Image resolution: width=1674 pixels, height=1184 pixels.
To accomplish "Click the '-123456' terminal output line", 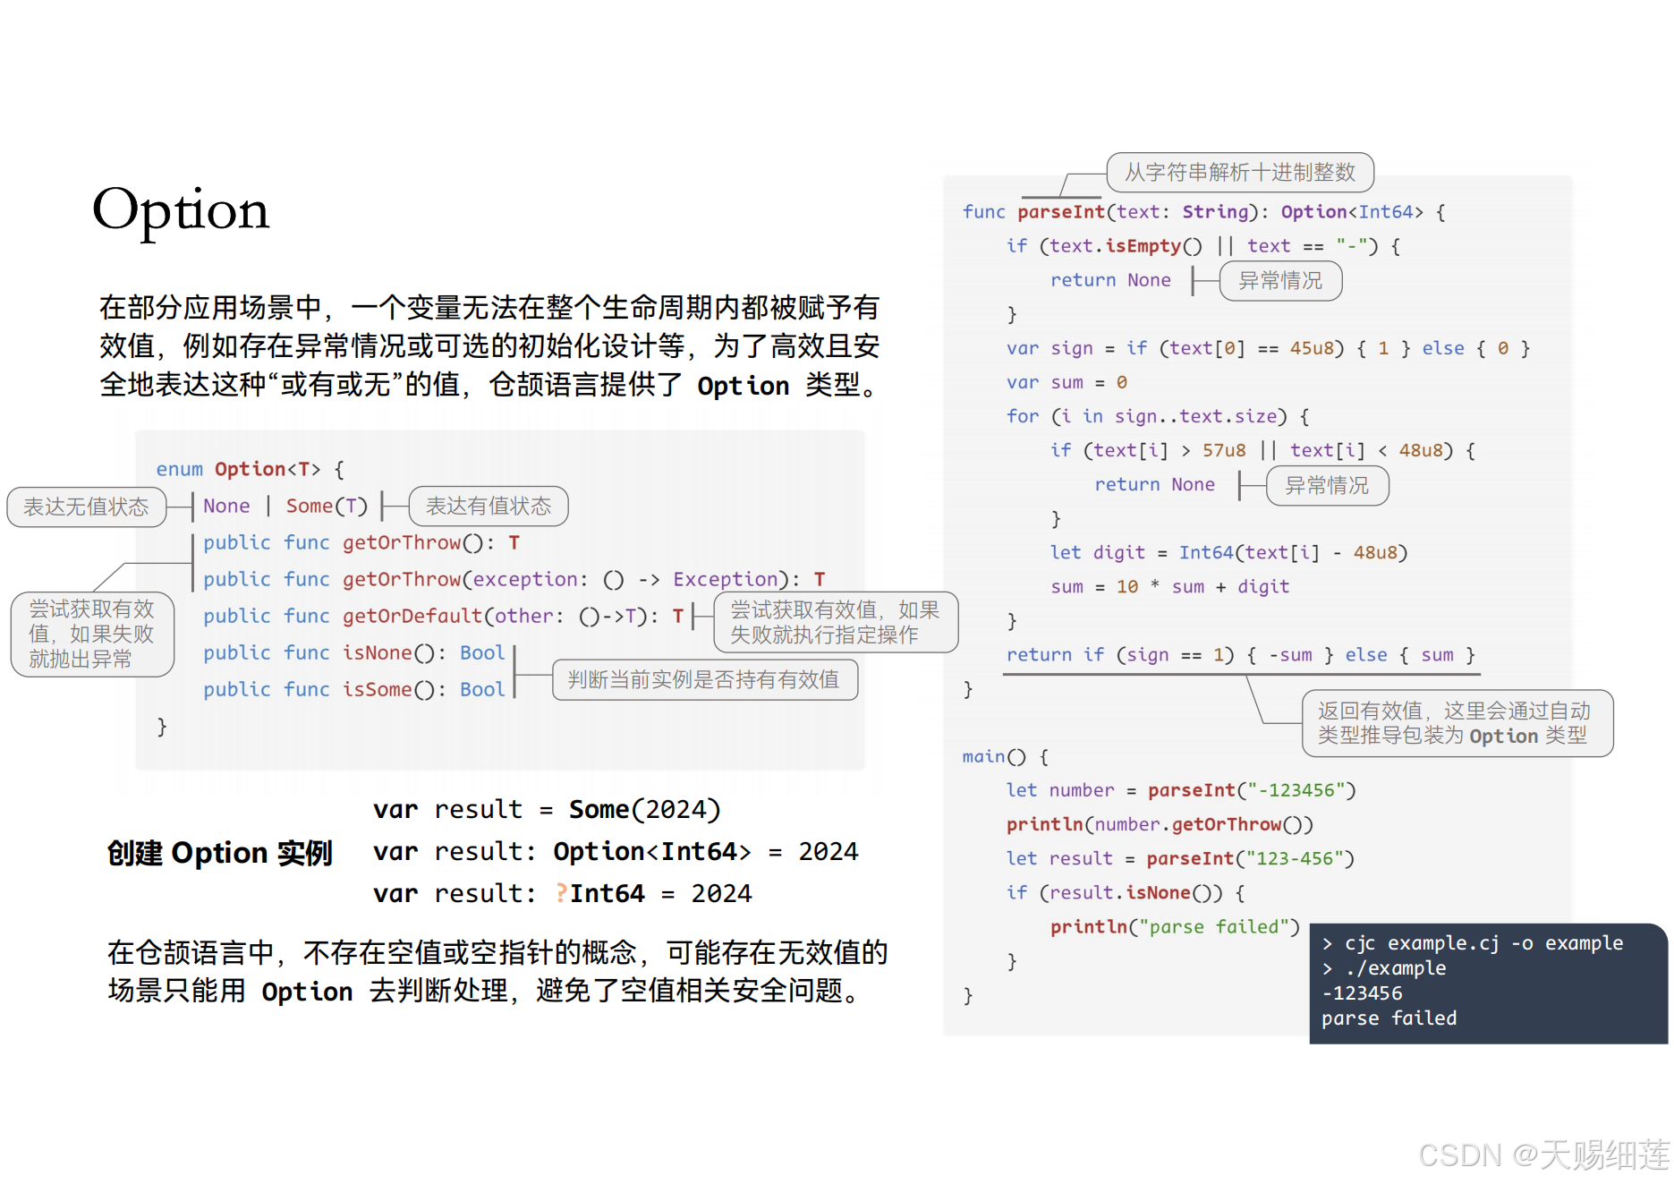I will [1362, 993].
